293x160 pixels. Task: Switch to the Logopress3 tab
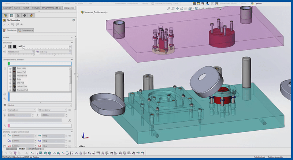[x=69, y=8]
